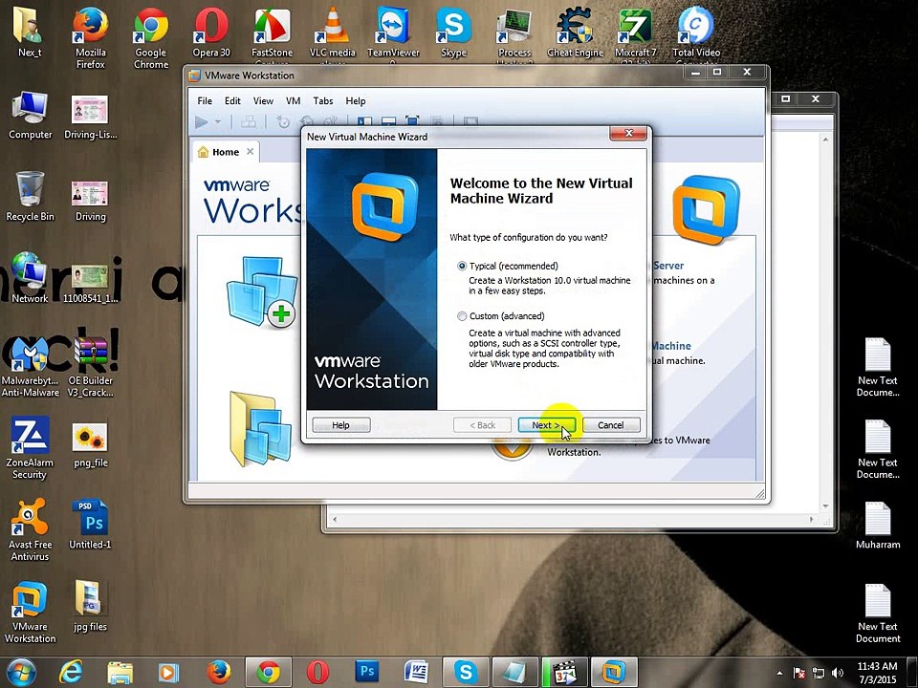Open Microsoft Word from the taskbar
The height and width of the screenshot is (688, 918).
pos(416,672)
